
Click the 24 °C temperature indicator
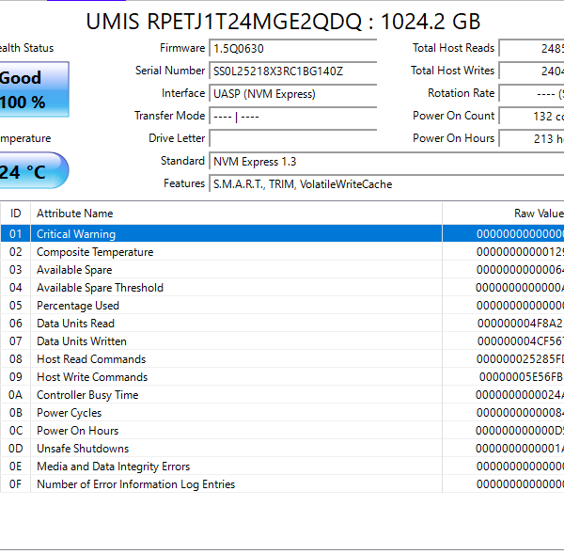(34, 170)
